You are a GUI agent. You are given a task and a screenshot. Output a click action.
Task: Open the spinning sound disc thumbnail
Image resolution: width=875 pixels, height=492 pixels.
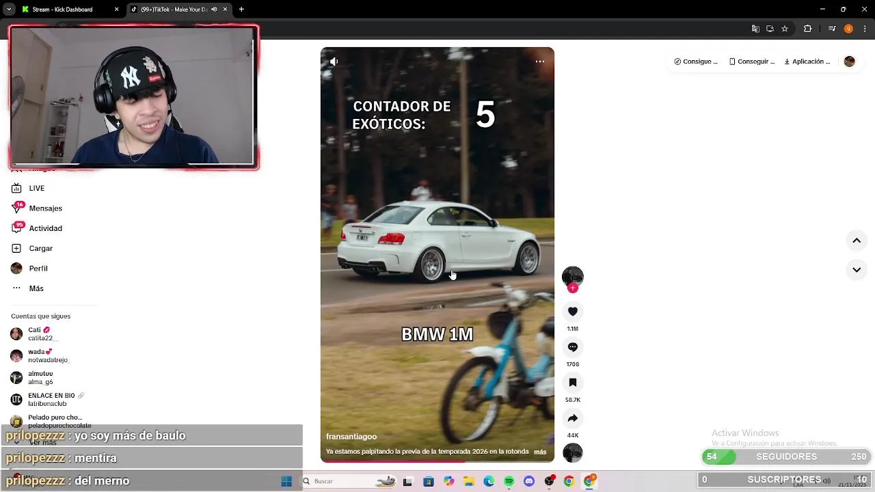[x=573, y=453]
